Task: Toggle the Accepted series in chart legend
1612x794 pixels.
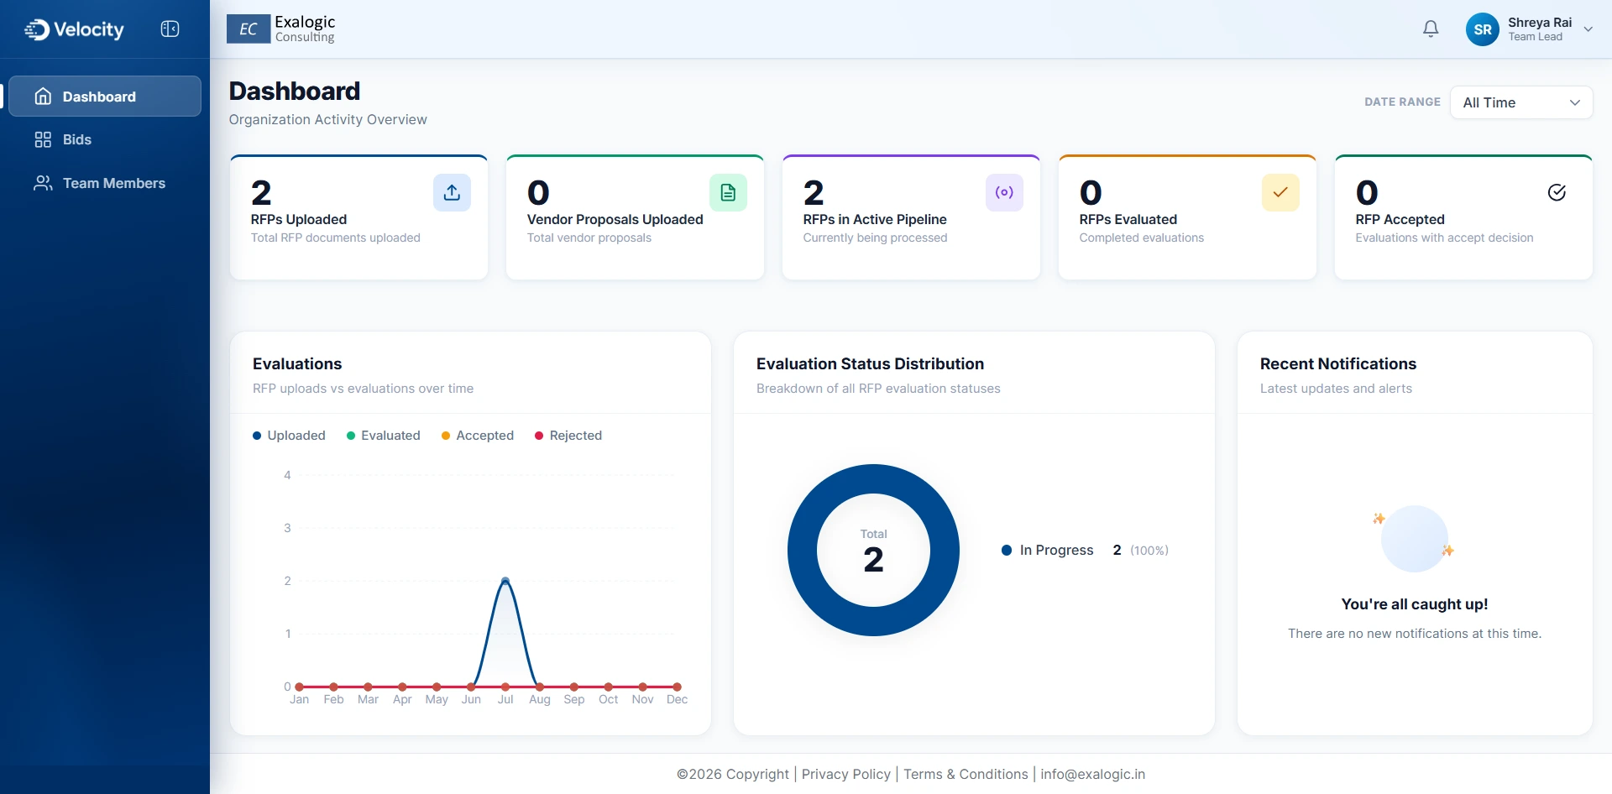Action: click(478, 436)
